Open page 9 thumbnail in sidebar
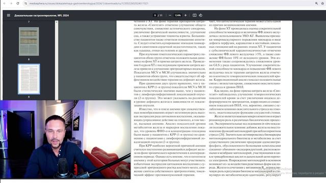326x183 pixels. click(29, 79)
